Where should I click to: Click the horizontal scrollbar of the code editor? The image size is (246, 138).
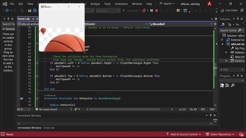point(125,109)
